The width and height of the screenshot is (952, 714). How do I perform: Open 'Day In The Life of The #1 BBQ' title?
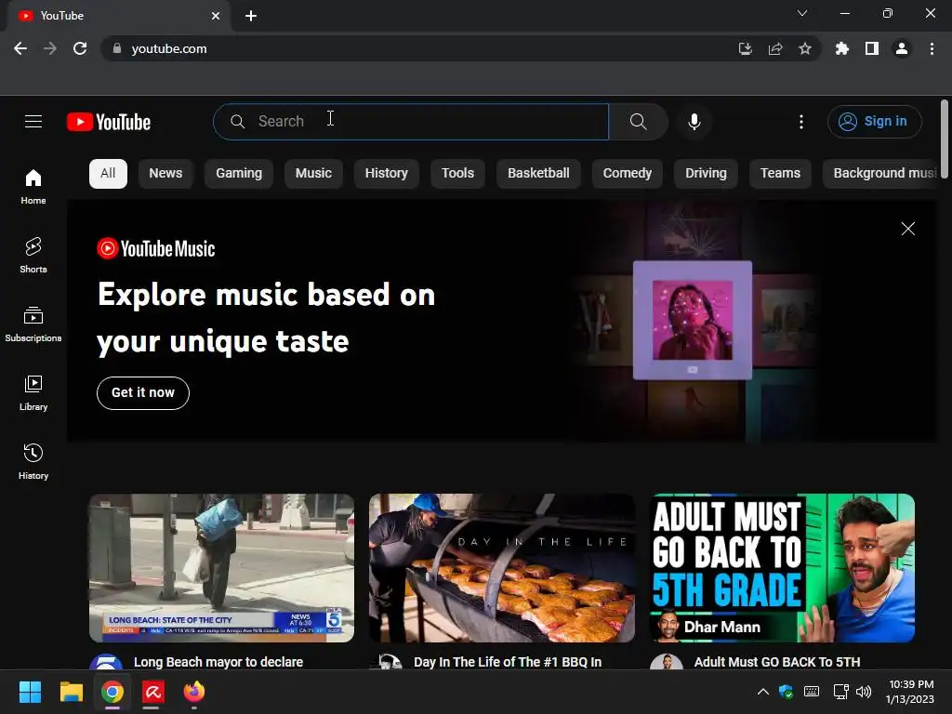coord(508,662)
